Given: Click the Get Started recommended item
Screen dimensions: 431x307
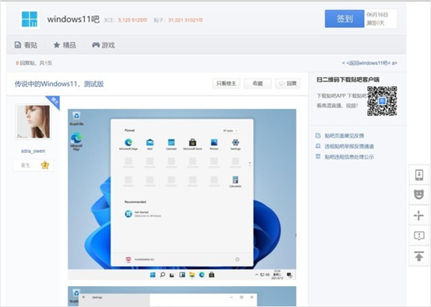Looking at the screenshot, I should (143, 214).
